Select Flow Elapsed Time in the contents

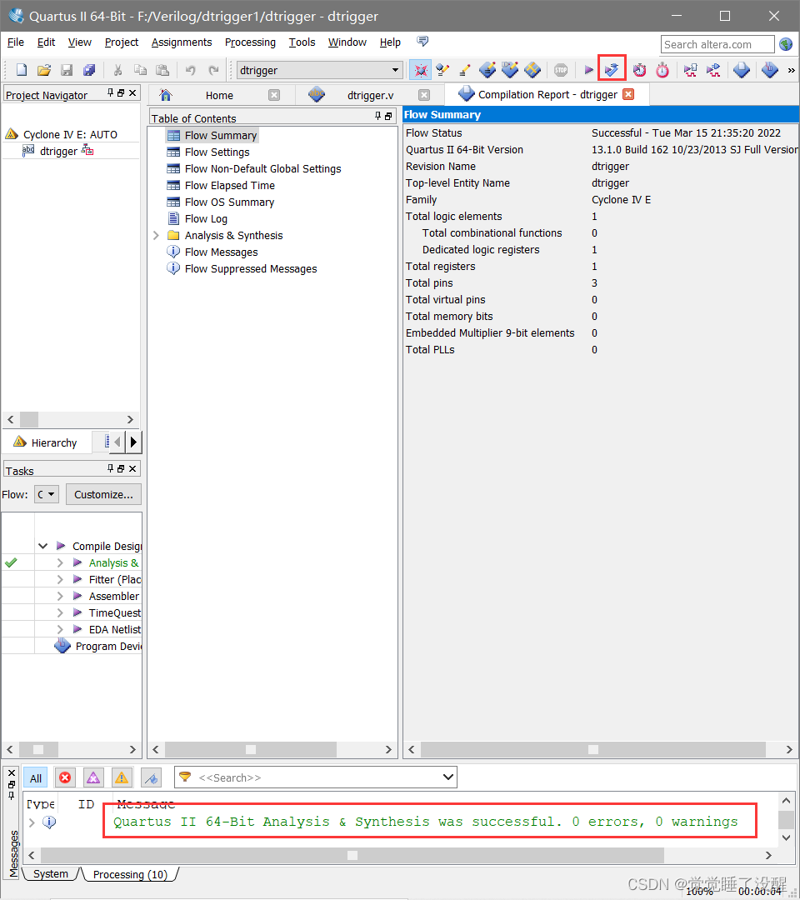point(229,185)
